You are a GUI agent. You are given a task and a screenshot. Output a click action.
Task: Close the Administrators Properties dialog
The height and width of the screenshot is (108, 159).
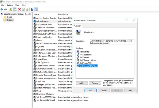click(x=134, y=21)
